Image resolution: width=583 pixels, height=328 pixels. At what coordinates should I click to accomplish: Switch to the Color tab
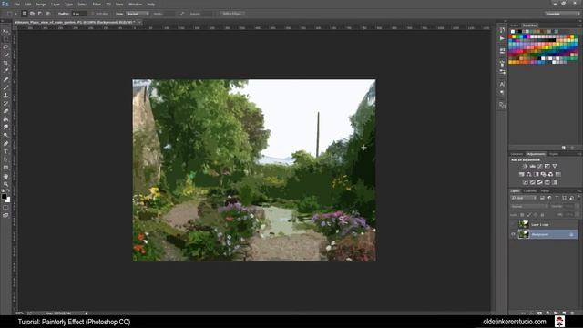tap(514, 26)
